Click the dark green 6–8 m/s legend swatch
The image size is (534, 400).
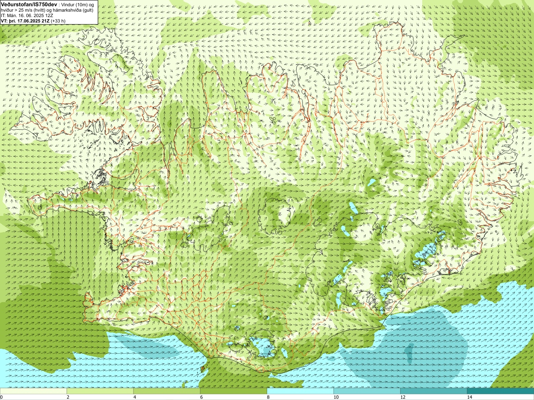(234, 391)
